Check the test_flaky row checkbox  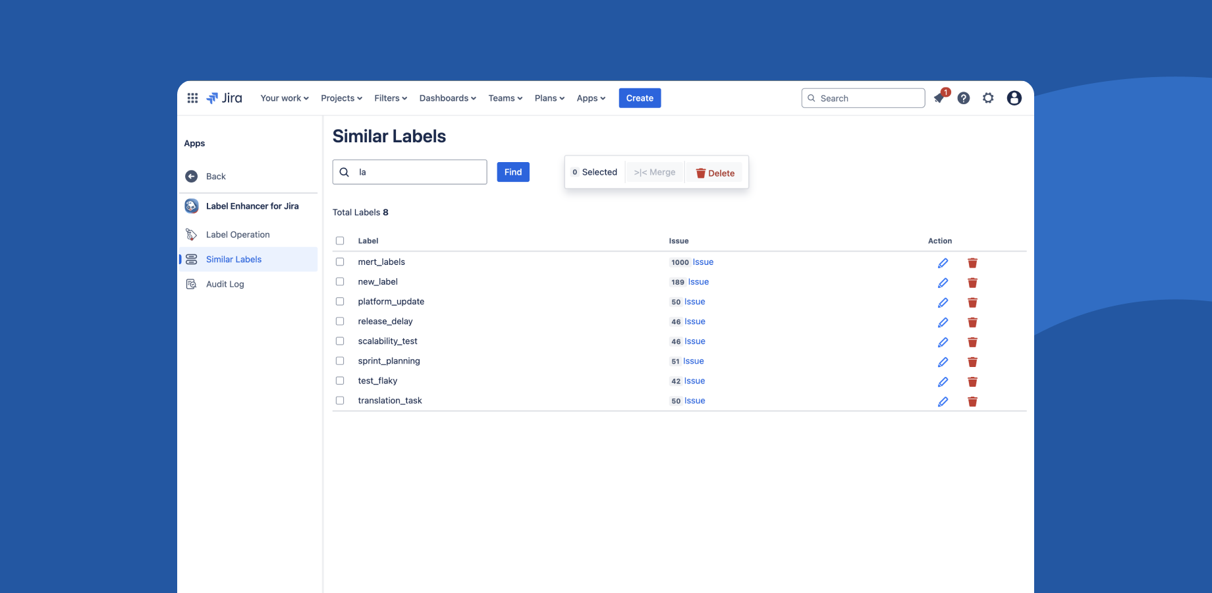pyautogui.click(x=340, y=380)
